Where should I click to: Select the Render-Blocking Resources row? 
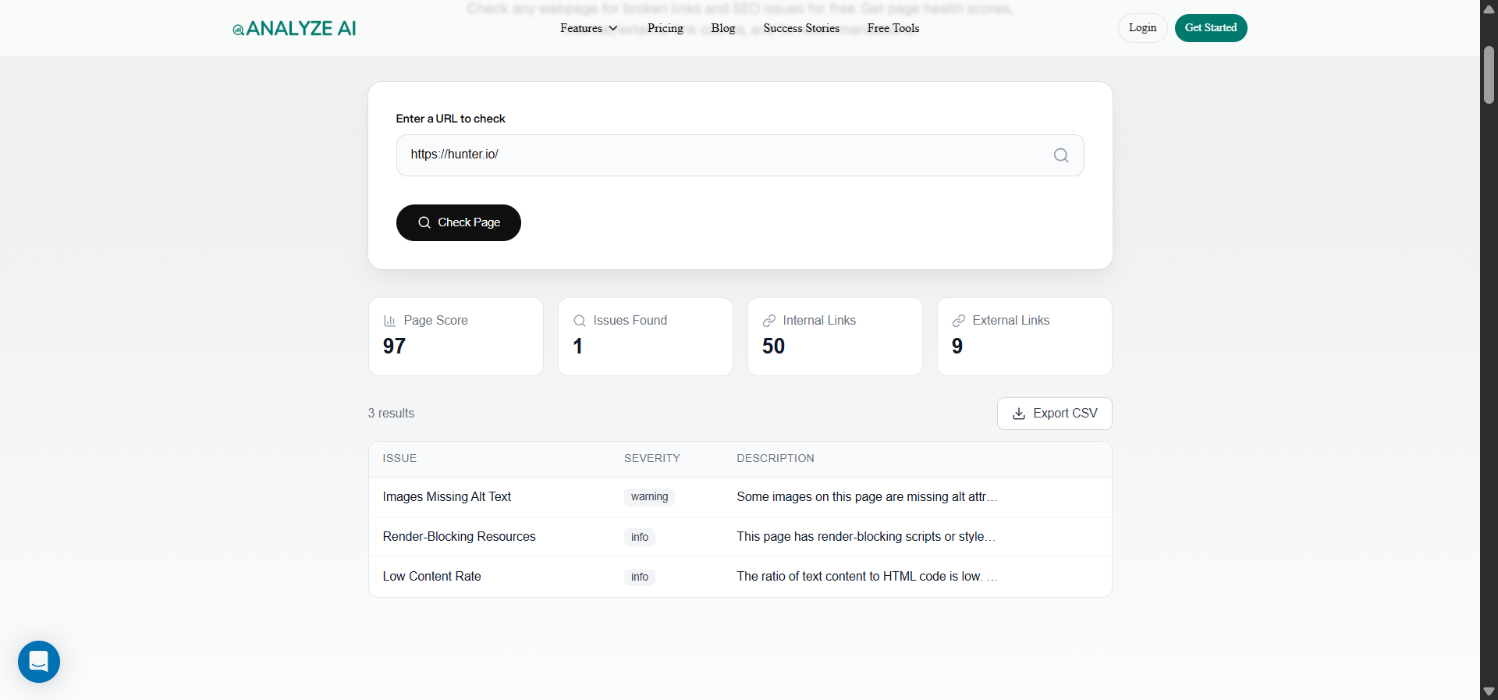point(740,537)
